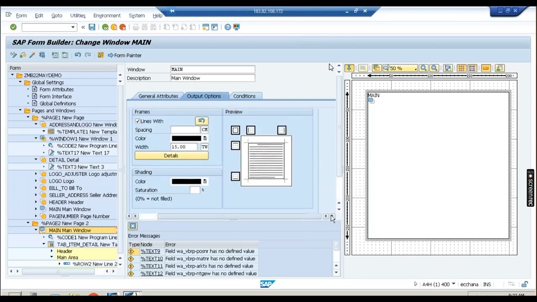Open the %TEXT10 error node link
Image resolution: width=537 pixels, height=302 pixels.
coord(151,259)
